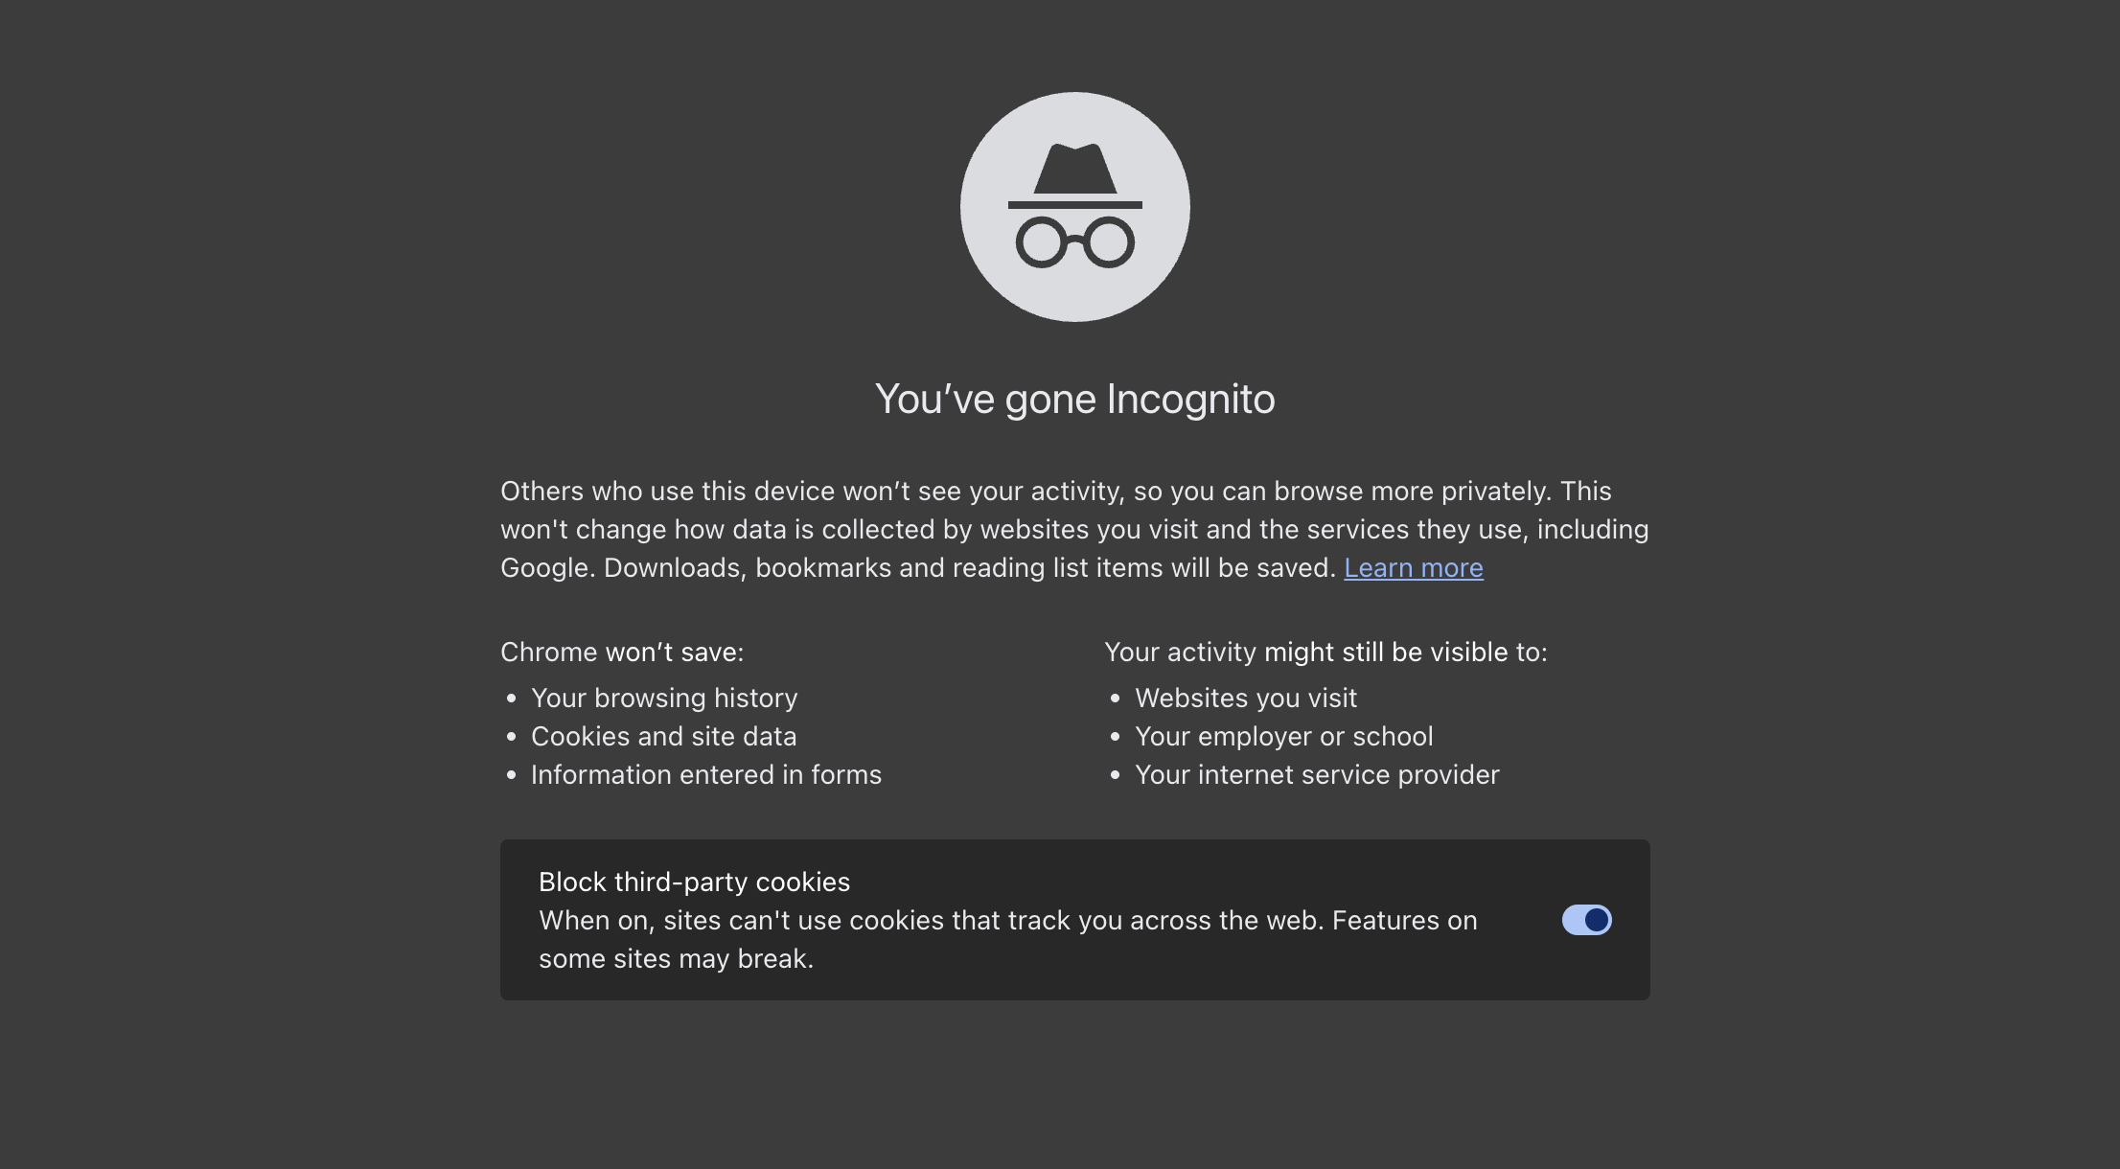
Task: Select the "Your internet service provider" list item
Action: (1317, 775)
